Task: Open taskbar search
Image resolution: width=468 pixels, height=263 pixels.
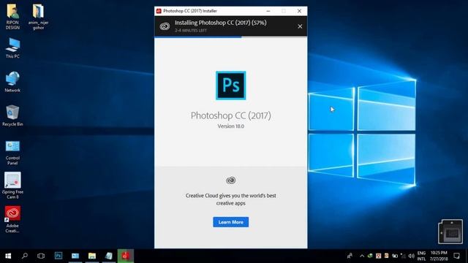Action: (x=25, y=256)
